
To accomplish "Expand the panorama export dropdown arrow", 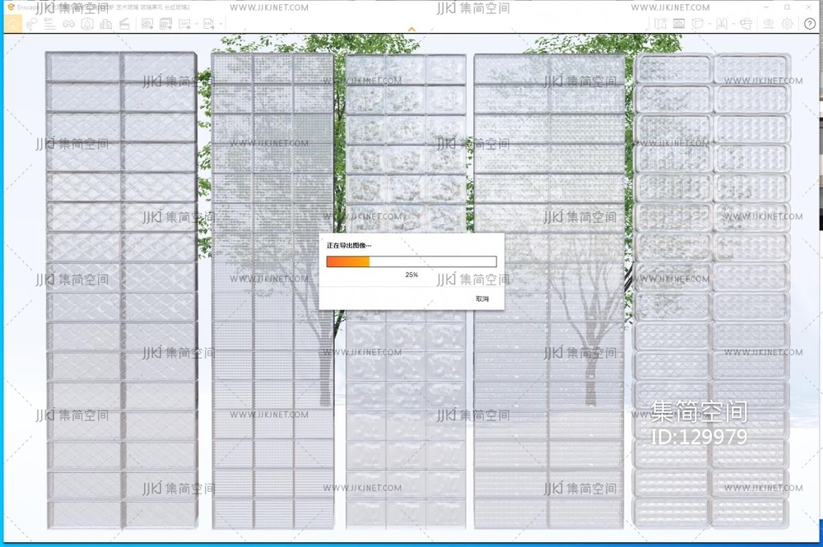I will [198, 25].
